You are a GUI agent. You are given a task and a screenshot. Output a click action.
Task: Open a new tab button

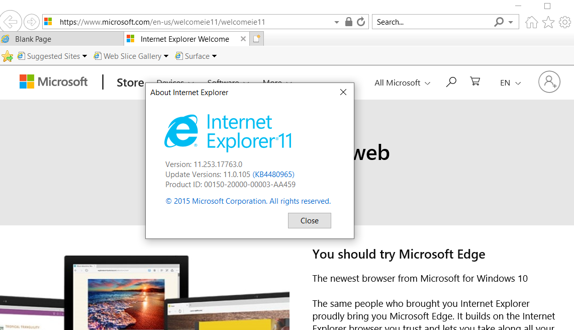(x=256, y=39)
